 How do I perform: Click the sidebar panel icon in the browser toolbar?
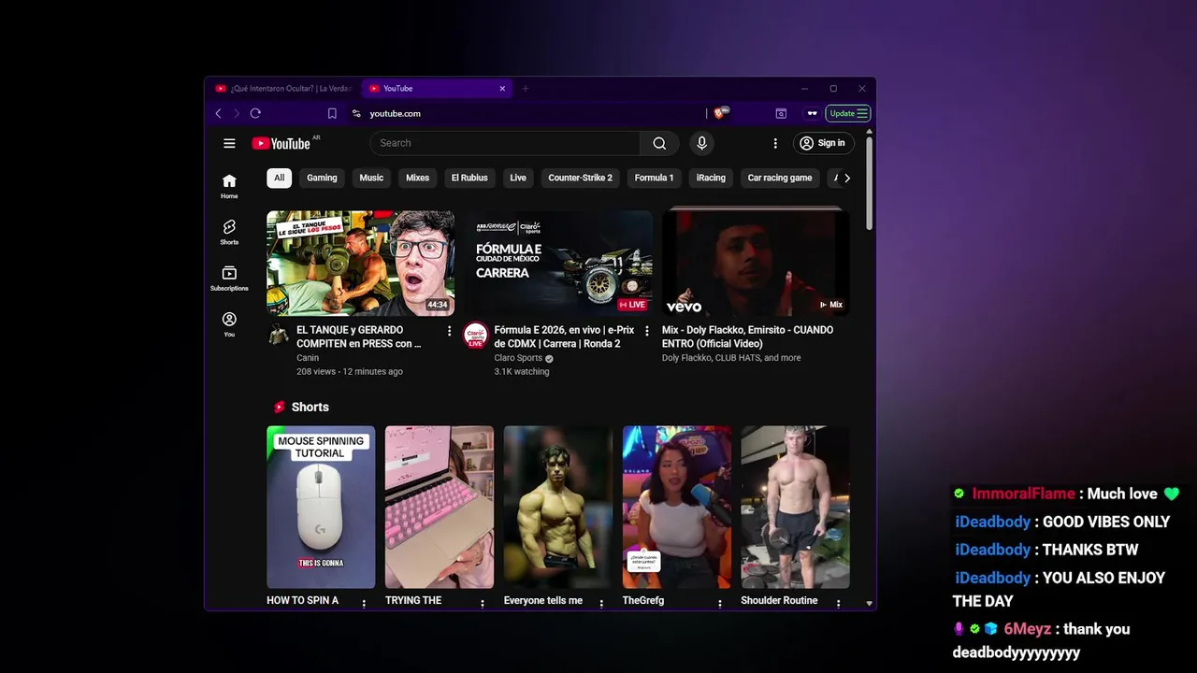pyautogui.click(x=781, y=113)
